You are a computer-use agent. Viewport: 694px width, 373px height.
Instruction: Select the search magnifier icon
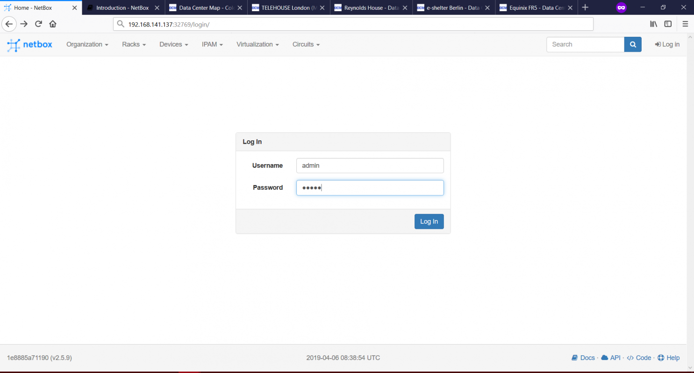[x=633, y=44]
